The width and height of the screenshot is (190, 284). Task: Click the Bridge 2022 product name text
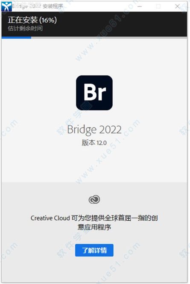[94, 130]
